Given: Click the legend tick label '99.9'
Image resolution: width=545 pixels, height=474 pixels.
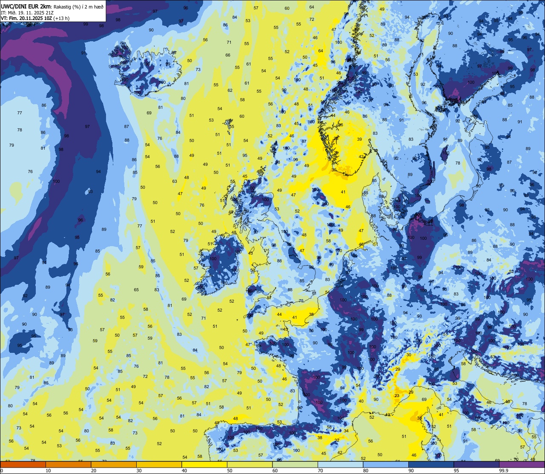Looking at the screenshot, I should [x=504, y=471].
